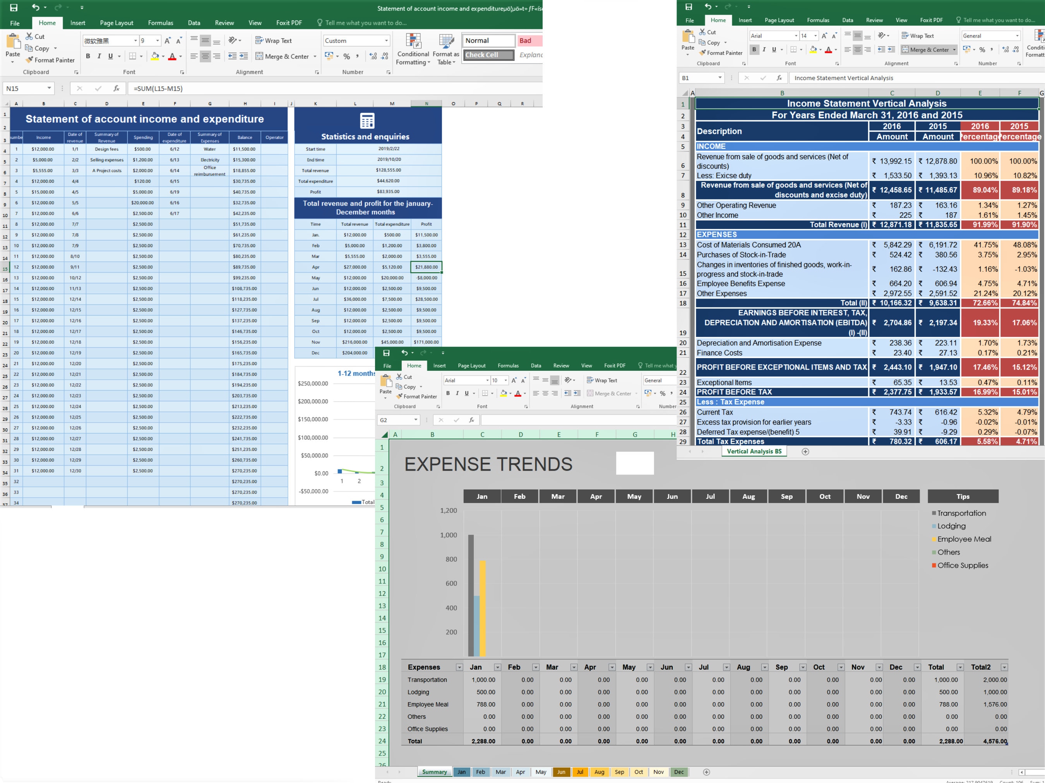
Task: Select the Format Painter tool
Action: coord(50,60)
